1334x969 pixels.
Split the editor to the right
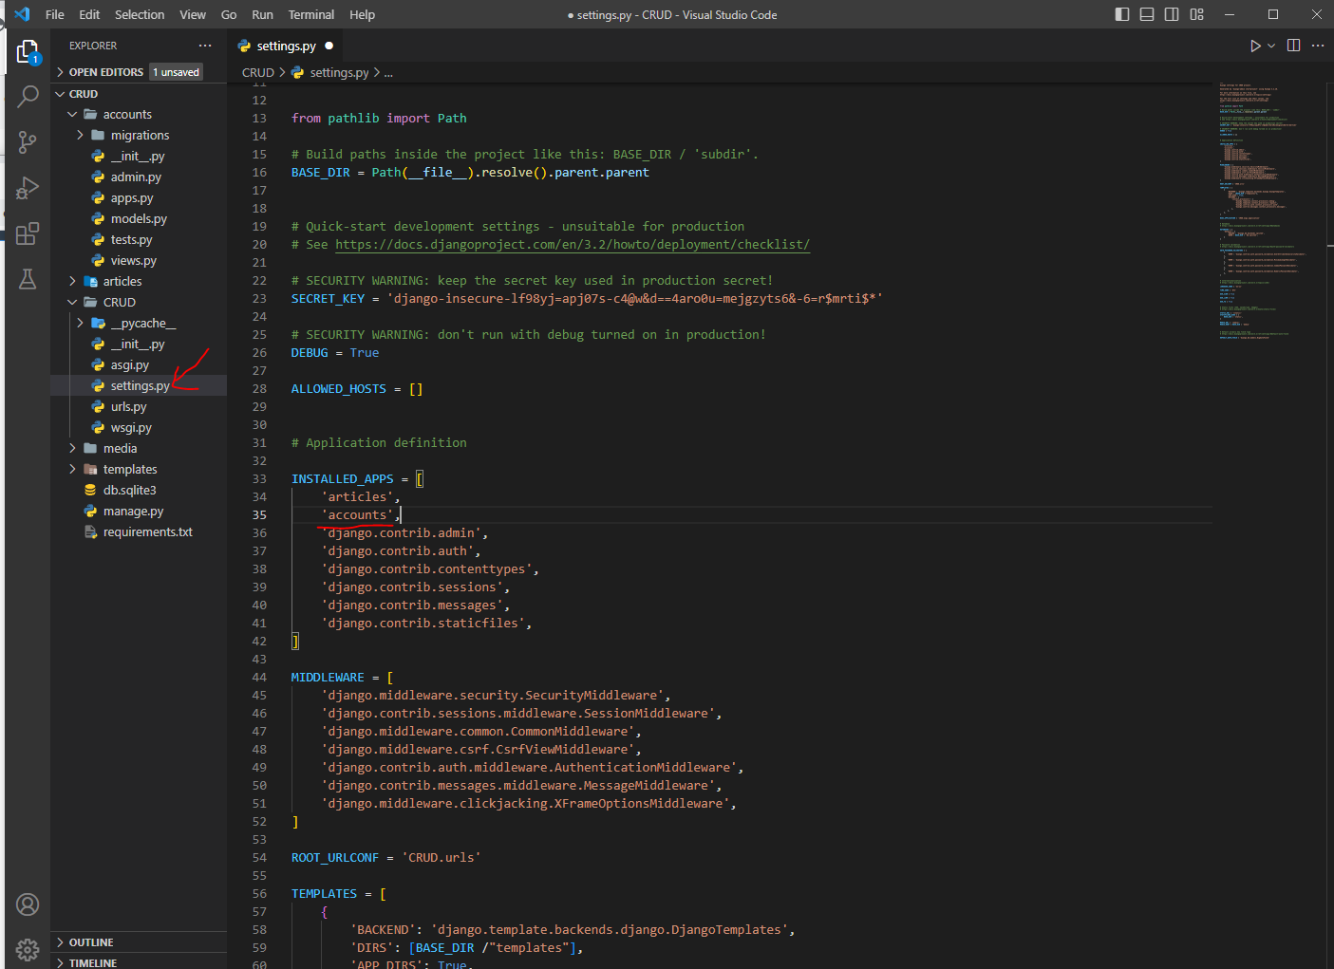click(1293, 46)
